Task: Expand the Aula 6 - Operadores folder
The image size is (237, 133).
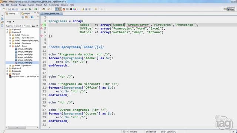Action: click(10, 65)
